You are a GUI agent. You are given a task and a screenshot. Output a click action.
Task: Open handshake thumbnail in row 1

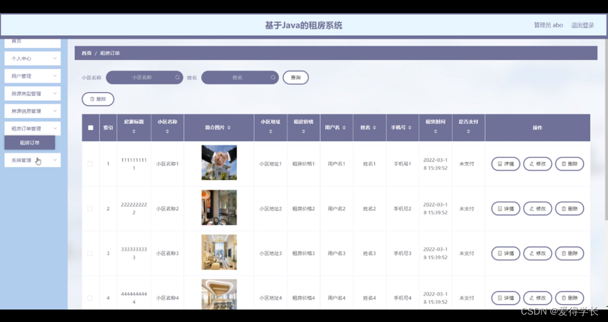tap(219, 163)
